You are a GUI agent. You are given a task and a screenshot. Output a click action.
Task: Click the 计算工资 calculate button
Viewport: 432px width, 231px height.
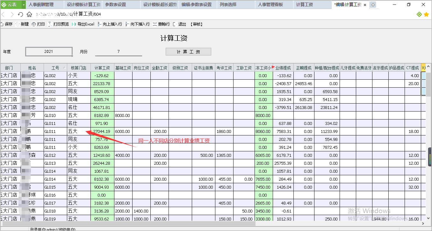(188, 52)
